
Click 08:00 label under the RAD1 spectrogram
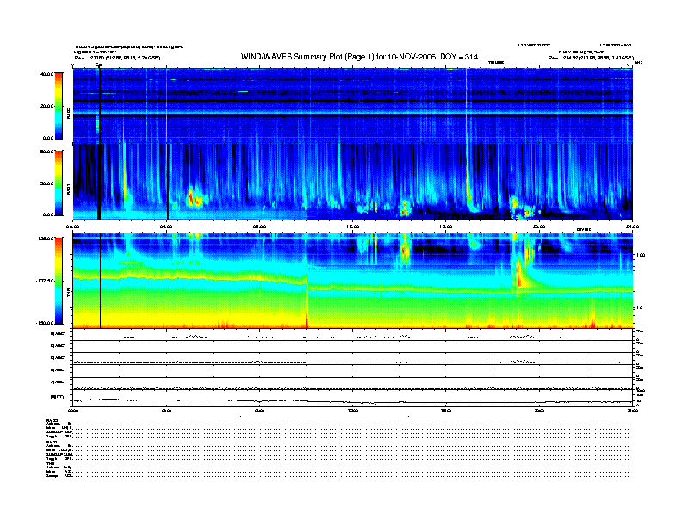click(x=260, y=226)
